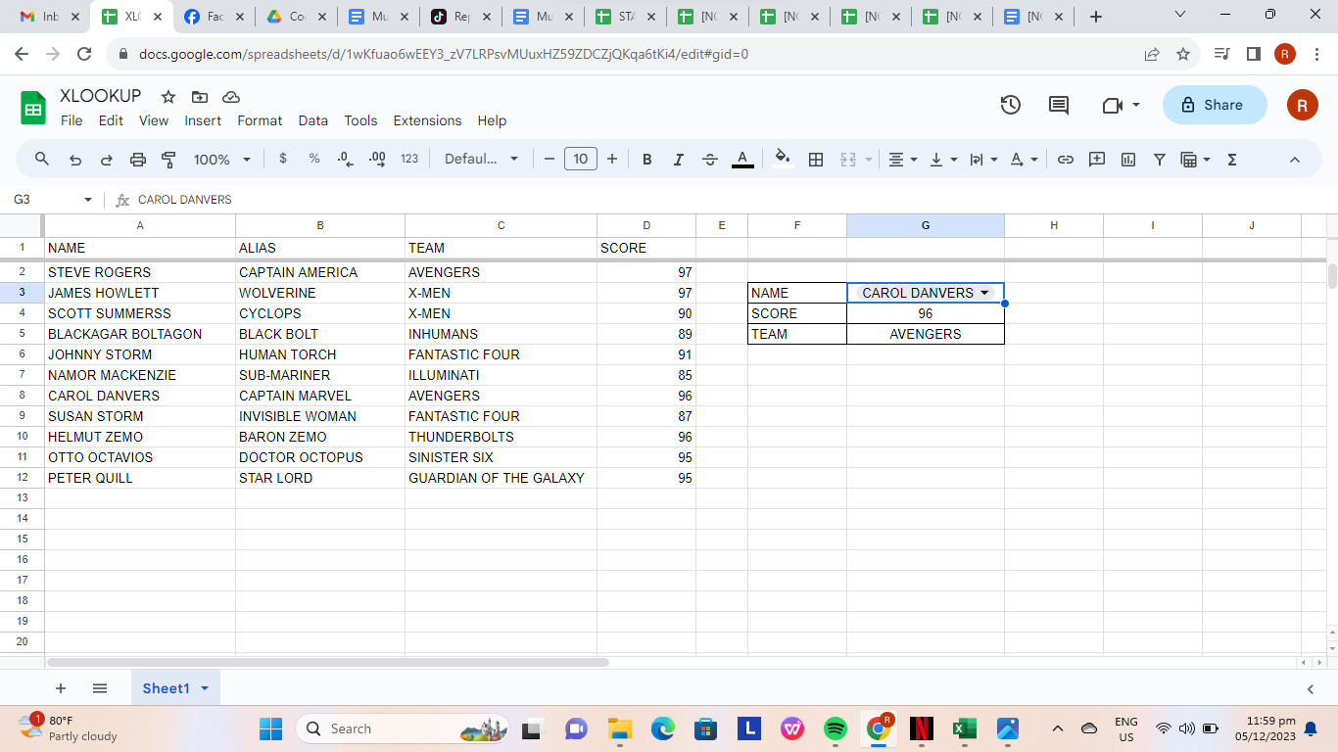1338x752 pixels.
Task: Redo the action in the toolbar
Action: pos(106,159)
